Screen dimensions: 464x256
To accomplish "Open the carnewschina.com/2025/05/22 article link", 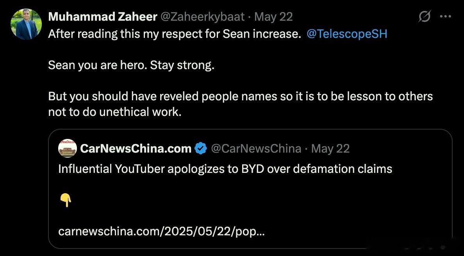I will [161, 231].
